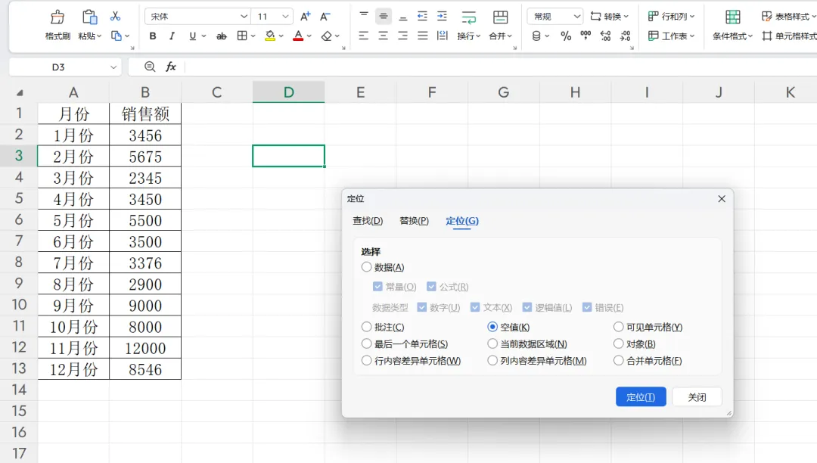Select row 14 header
817x463 pixels.
[19, 390]
